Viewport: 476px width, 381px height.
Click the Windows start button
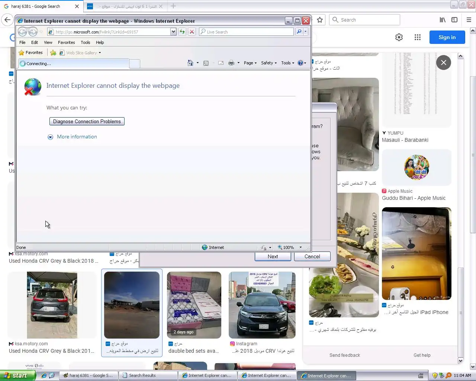coord(18,375)
